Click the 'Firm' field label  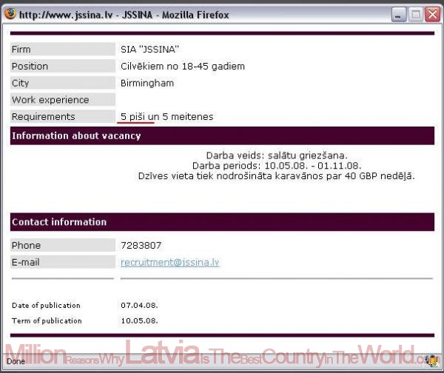click(24, 50)
